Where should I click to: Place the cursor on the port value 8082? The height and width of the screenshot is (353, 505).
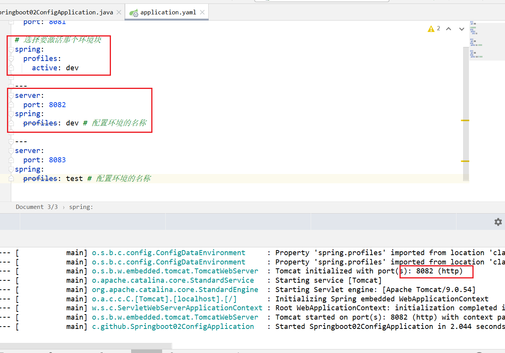[x=57, y=105]
